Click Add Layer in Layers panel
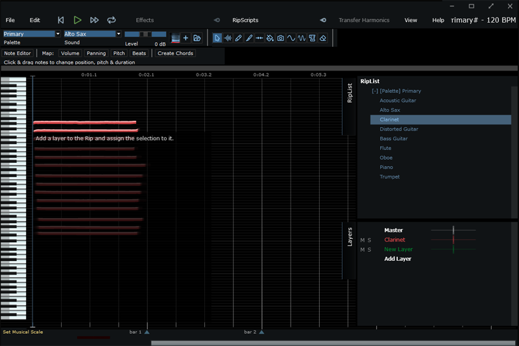Screen dimensions: 519x346 click(x=398, y=259)
